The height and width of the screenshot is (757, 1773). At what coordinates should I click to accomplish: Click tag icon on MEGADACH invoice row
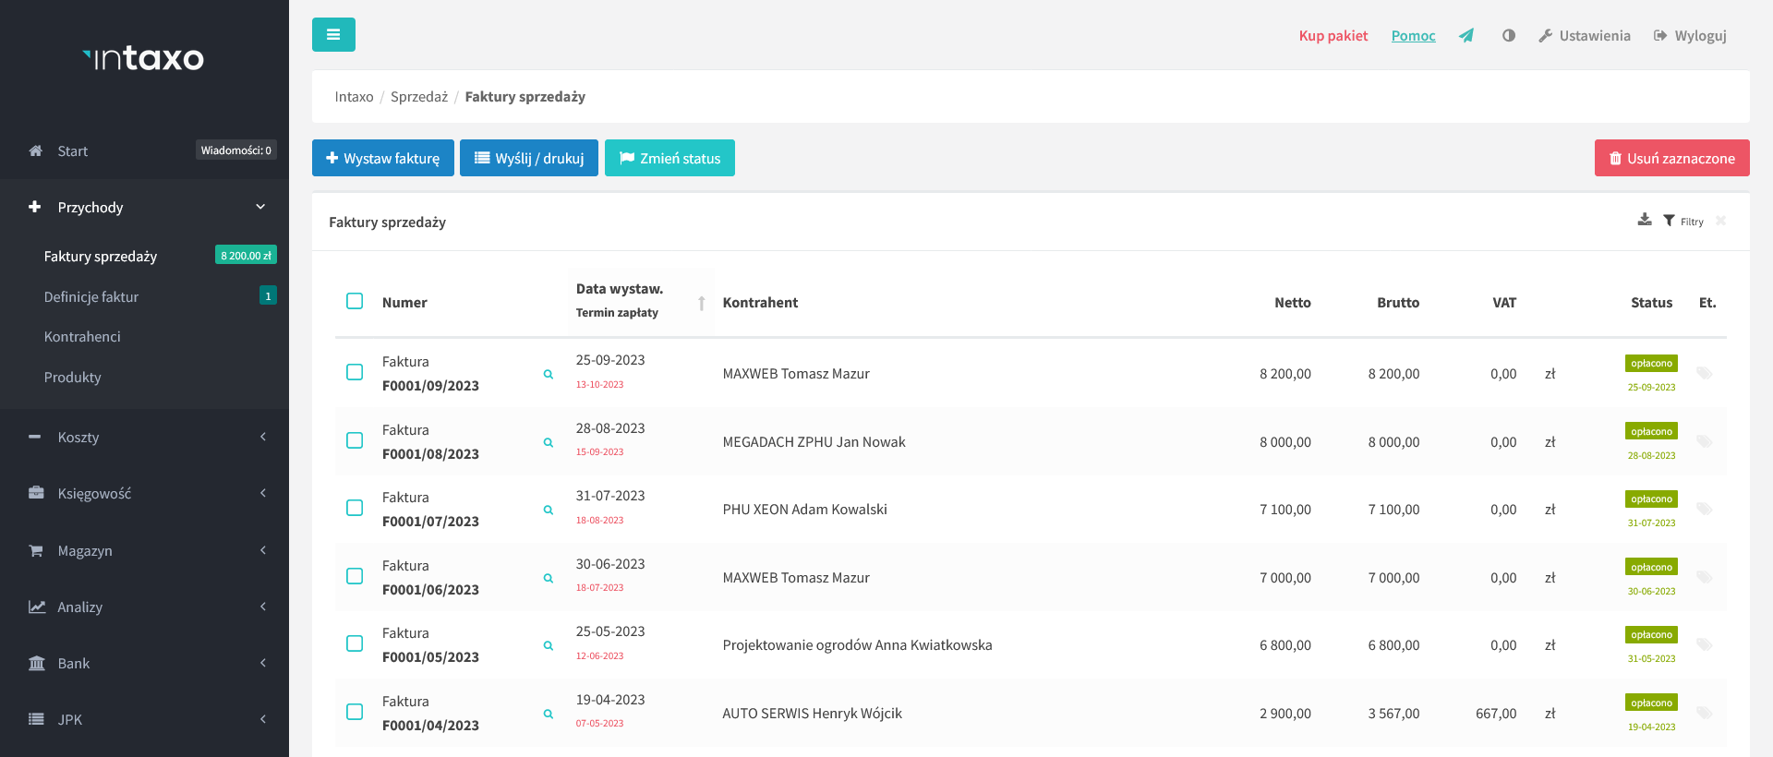(x=1704, y=442)
